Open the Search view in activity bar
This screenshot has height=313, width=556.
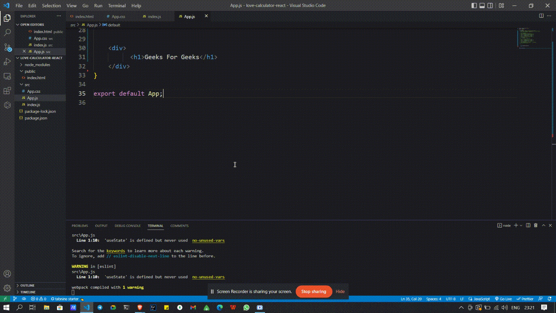[7, 33]
